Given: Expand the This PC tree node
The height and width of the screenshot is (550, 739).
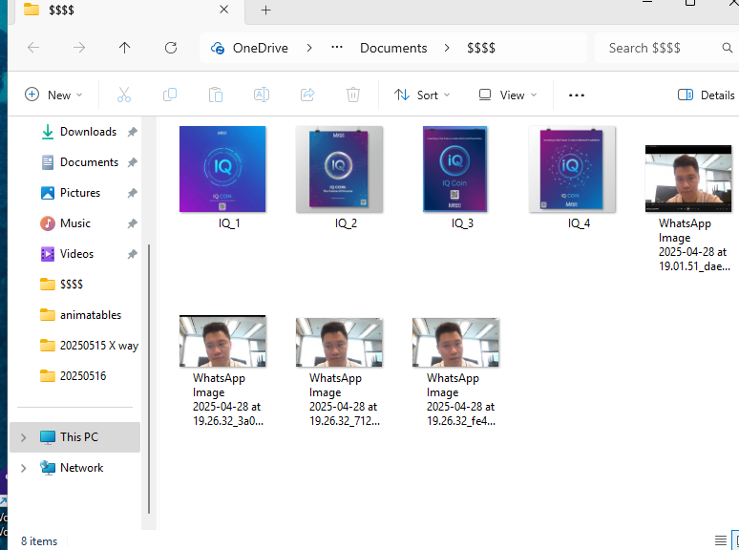Looking at the screenshot, I should [24, 437].
